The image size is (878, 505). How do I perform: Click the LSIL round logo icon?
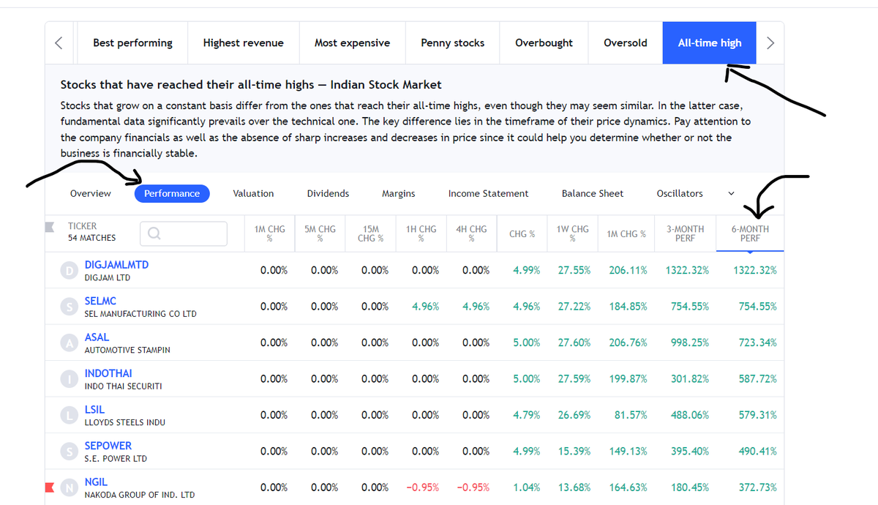pyautogui.click(x=69, y=416)
